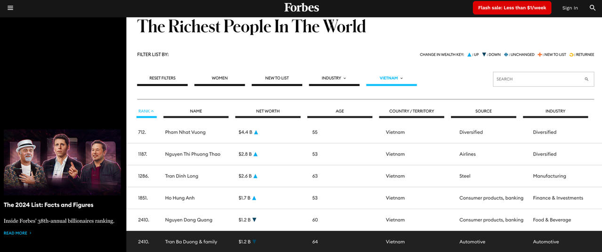
Task: Click up arrow next to $2.8 B
Action: coord(256,154)
